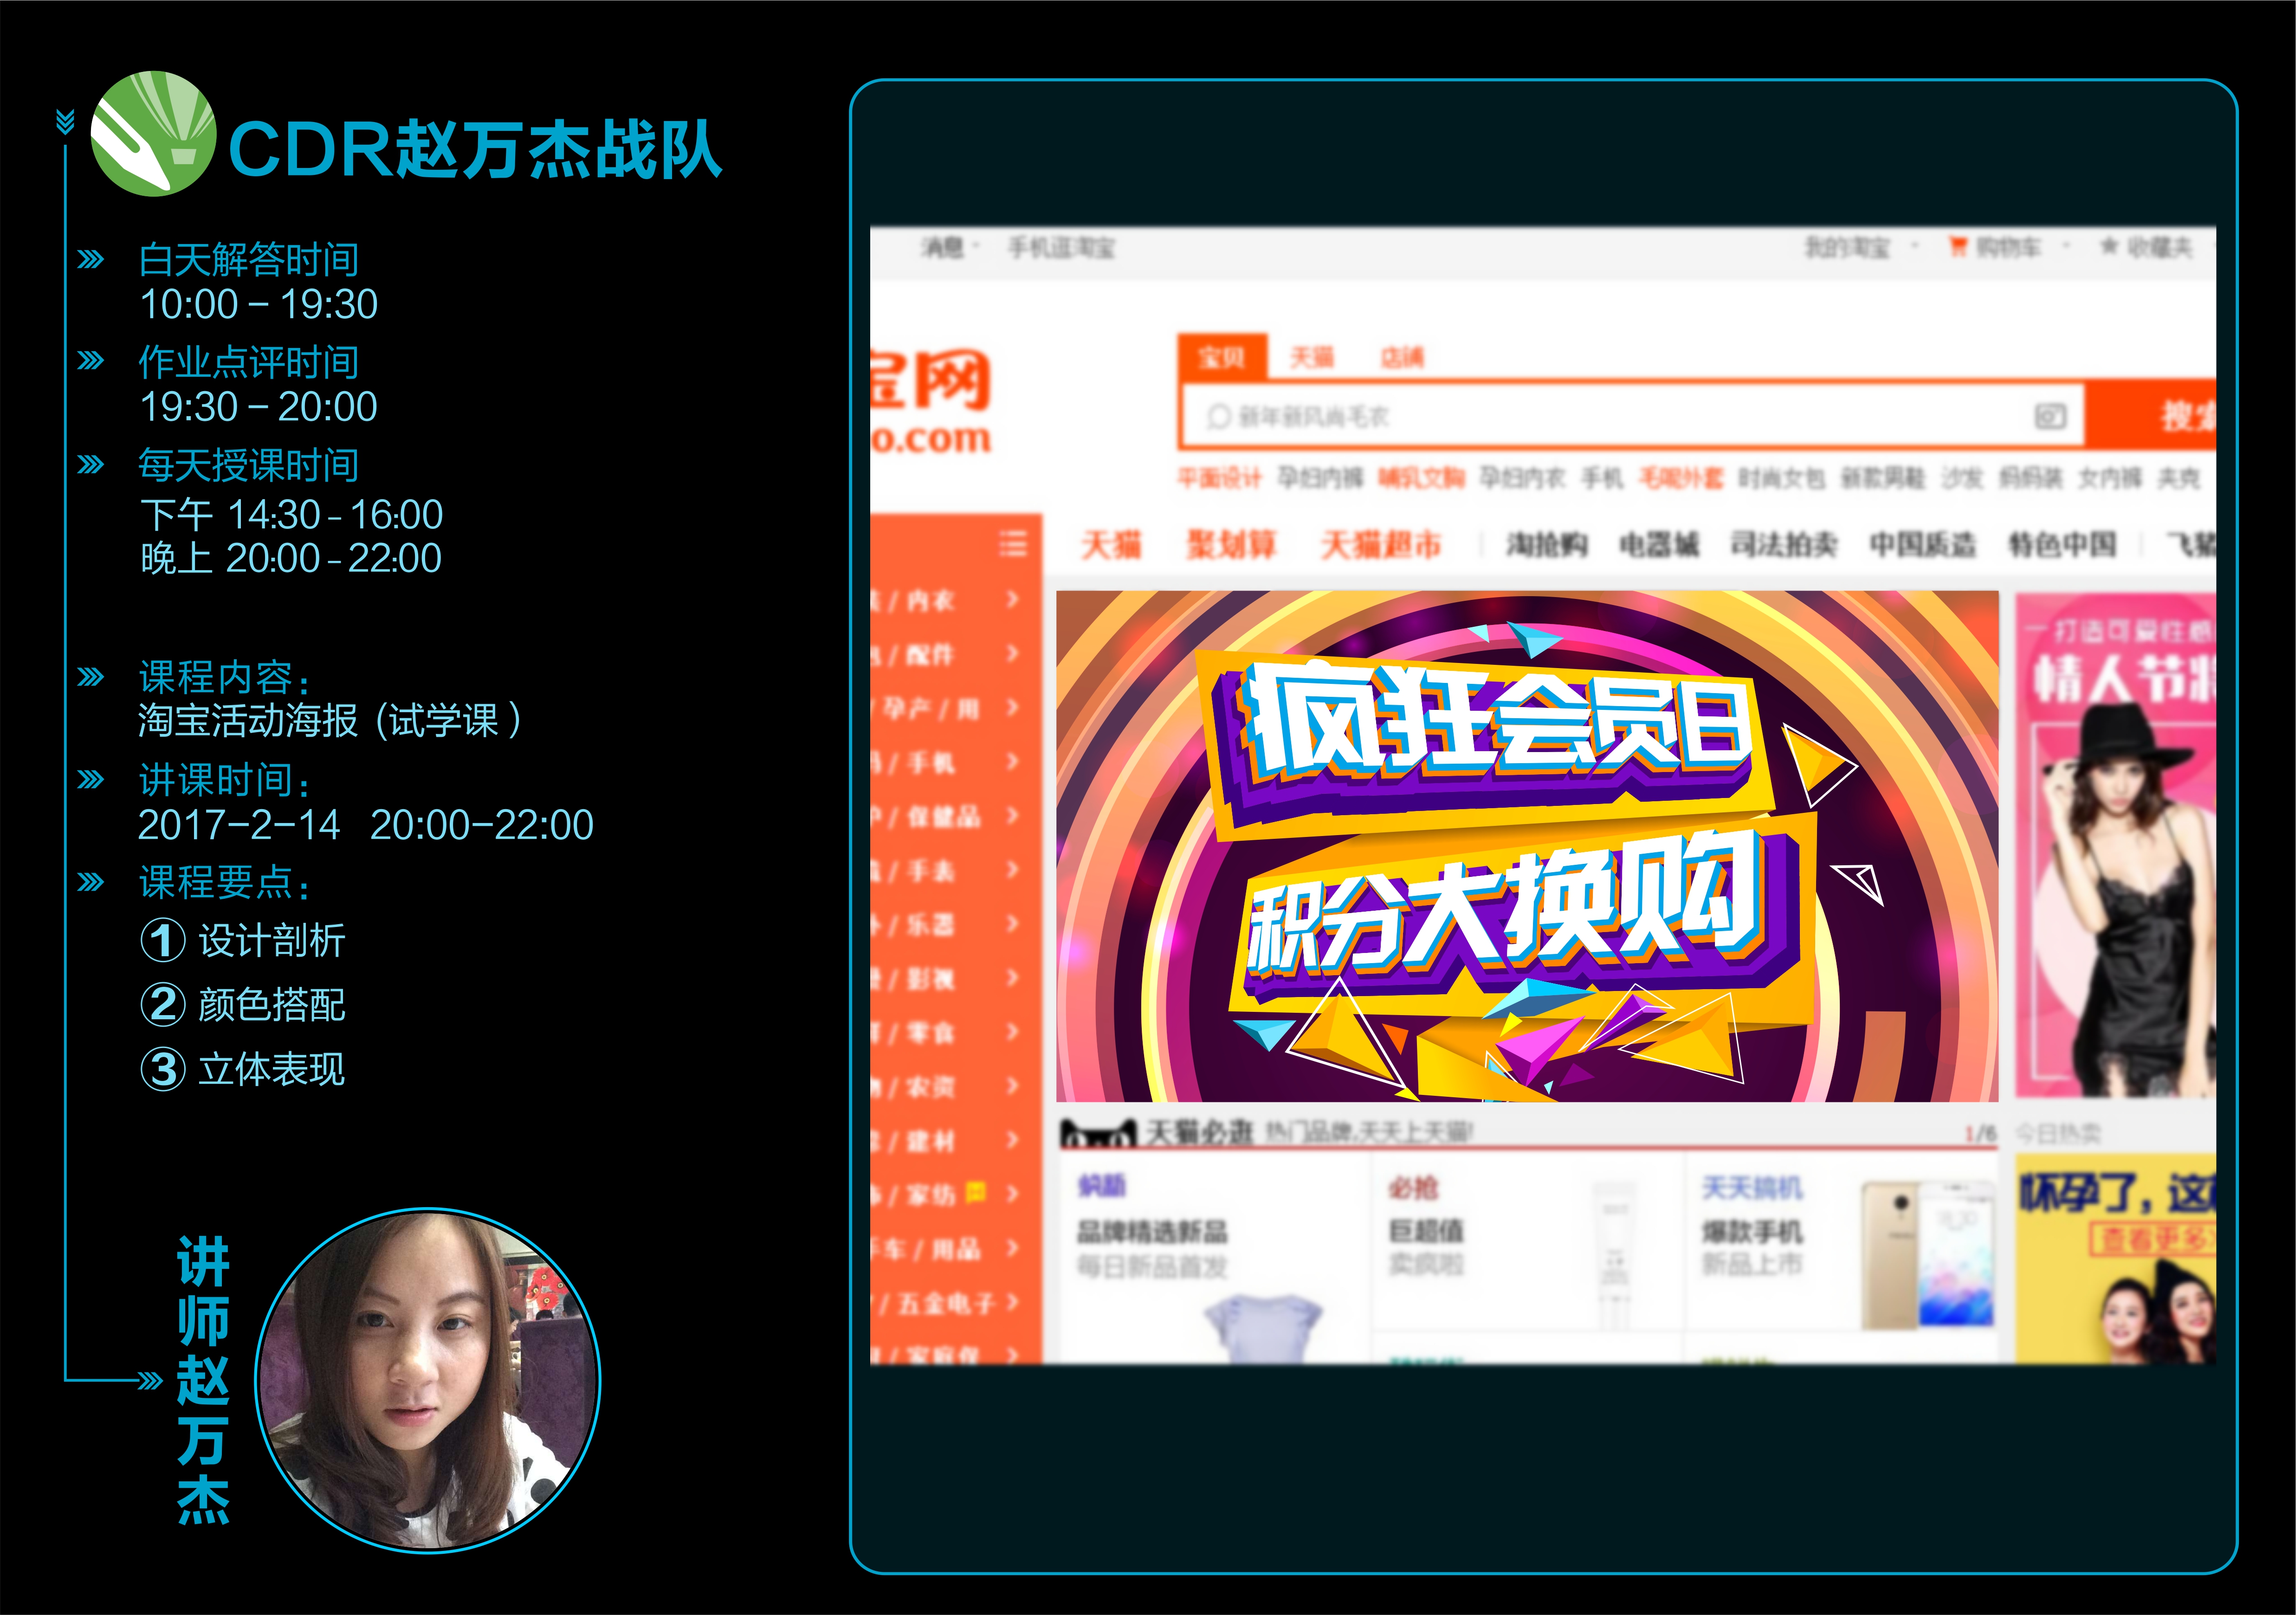Image resolution: width=2296 pixels, height=1615 pixels.
Task: Click the camera image-search icon
Action: tap(2050, 416)
